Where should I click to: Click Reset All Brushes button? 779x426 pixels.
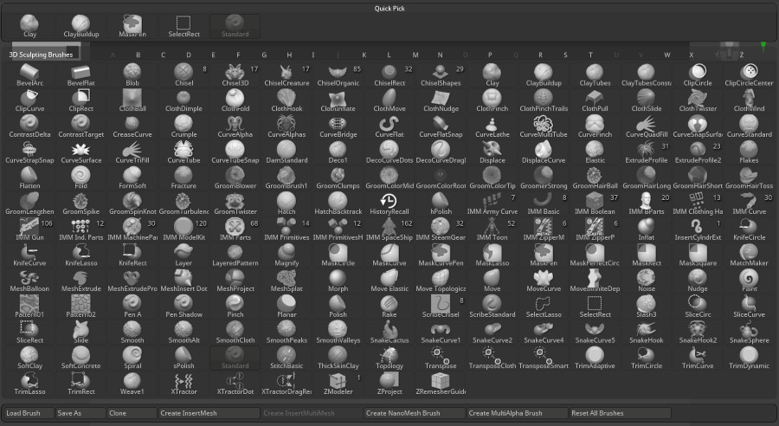pyautogui.click(x=620, y=413)
